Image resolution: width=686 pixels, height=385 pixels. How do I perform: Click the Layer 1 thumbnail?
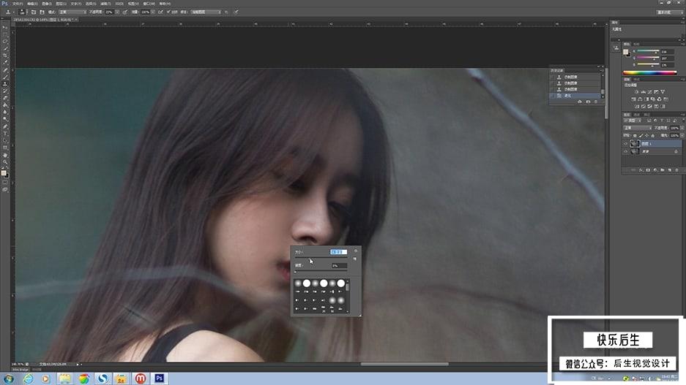[x=635, y=144]
